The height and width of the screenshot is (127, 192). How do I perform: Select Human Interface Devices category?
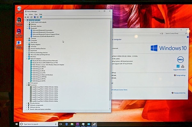click(x=38, y=49)
